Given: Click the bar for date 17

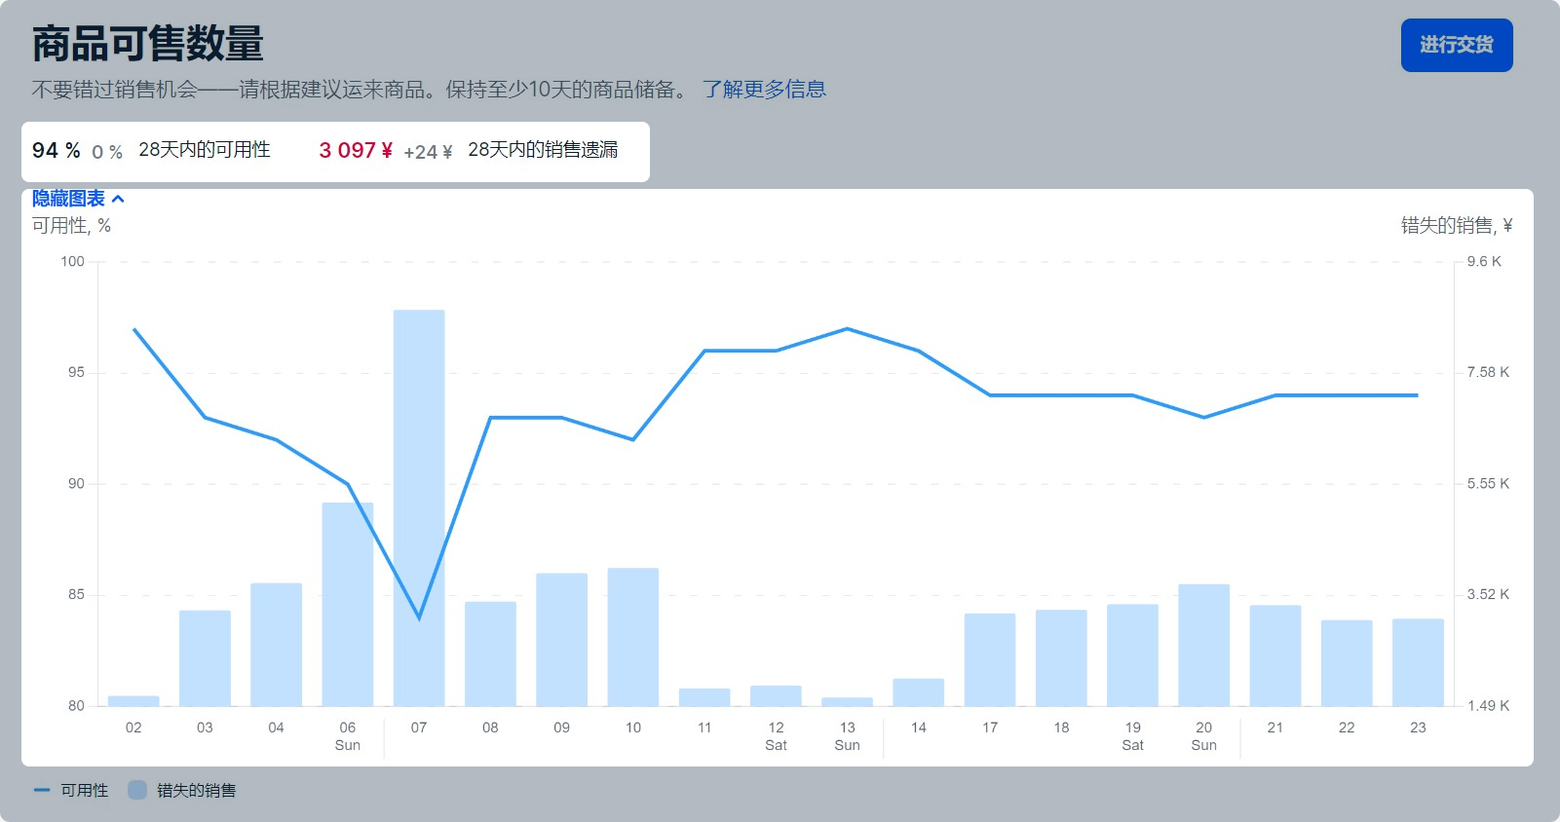Looking at the screenshot, I should click(990, 659).
